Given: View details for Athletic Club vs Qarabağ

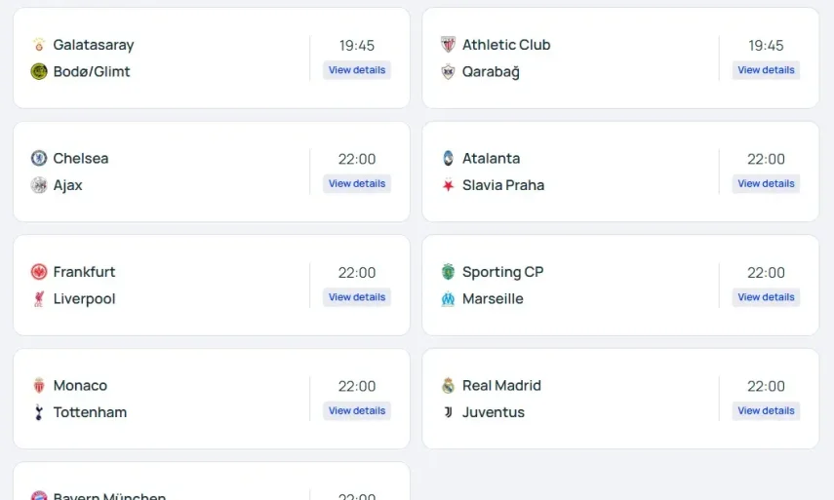Looking at the screenshot, I should 766,70.
